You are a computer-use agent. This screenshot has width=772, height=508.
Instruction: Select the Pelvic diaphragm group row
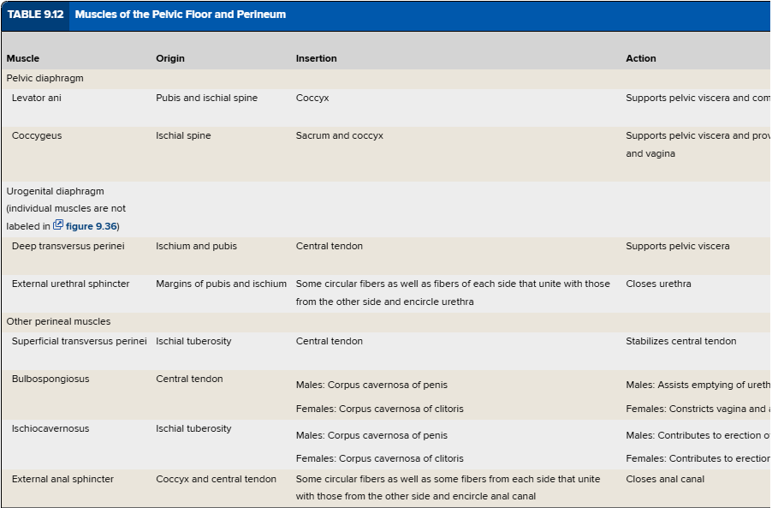point(45,78)
